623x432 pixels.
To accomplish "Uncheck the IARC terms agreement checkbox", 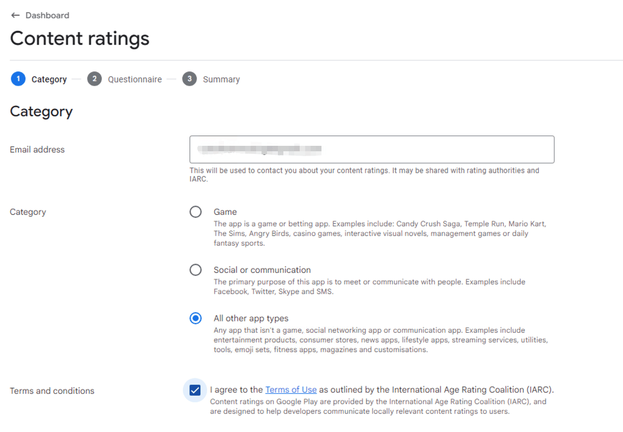I will [x=195, y=390].
